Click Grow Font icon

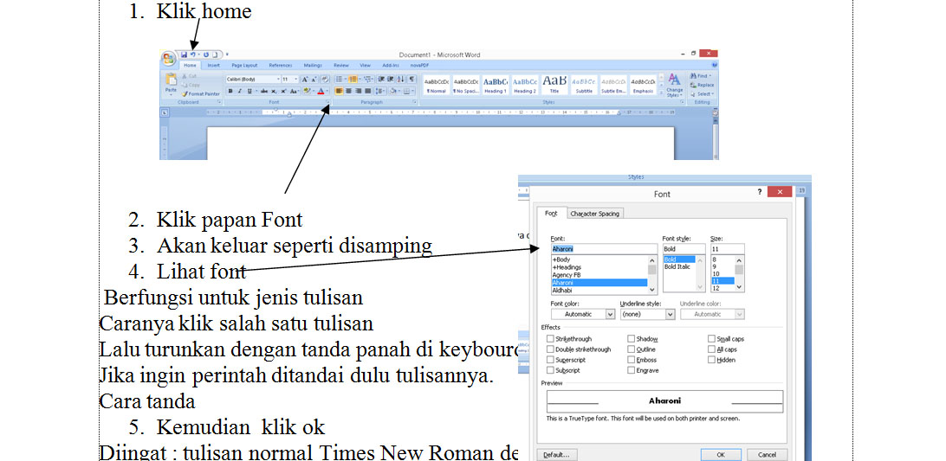(x=305, y=80)
